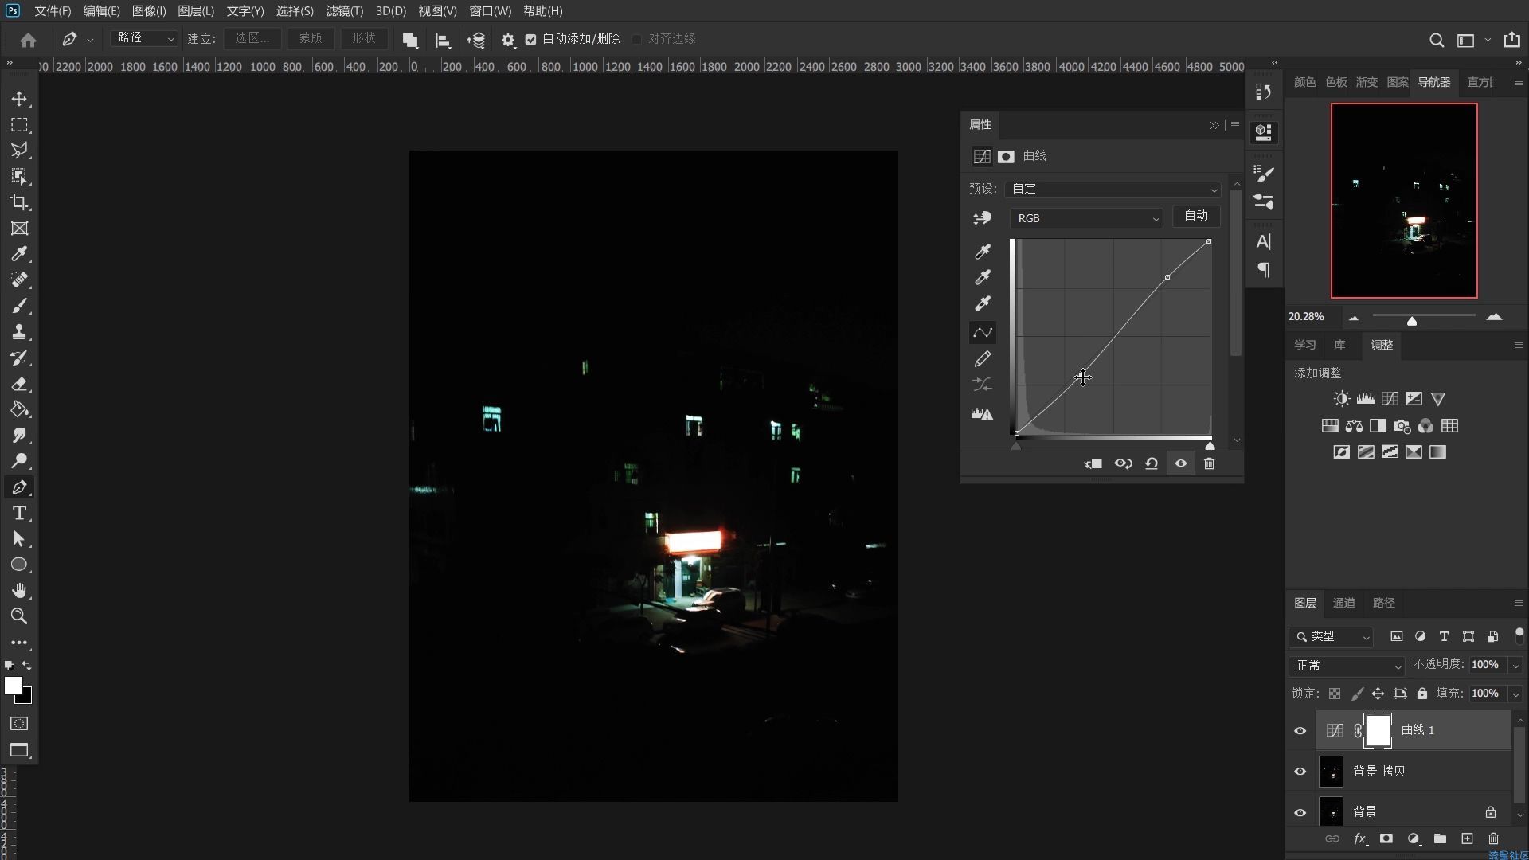Select the Frame tool
The image size is (1529, 860).
click(x=19, y=229)
